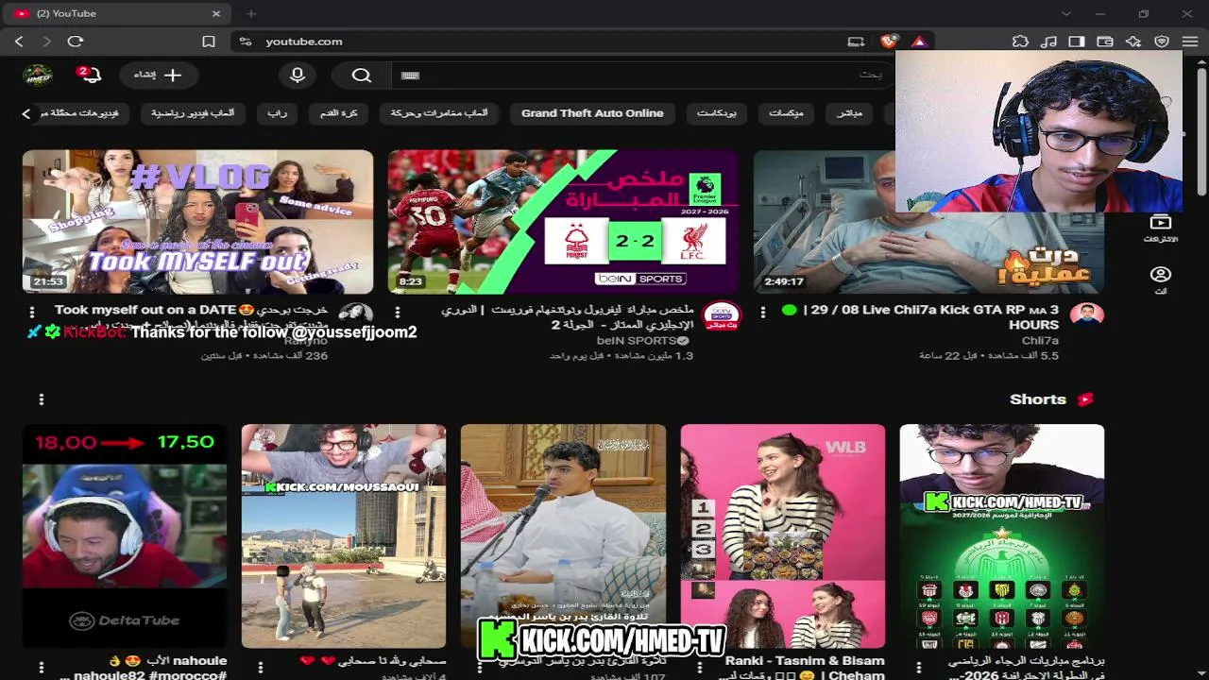Open the WLB Ranki Tasnim short thumbnail

click(x=783, y=535)
